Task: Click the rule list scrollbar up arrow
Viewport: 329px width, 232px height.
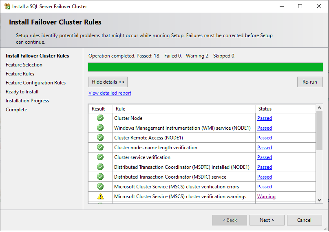Action: 319,108
